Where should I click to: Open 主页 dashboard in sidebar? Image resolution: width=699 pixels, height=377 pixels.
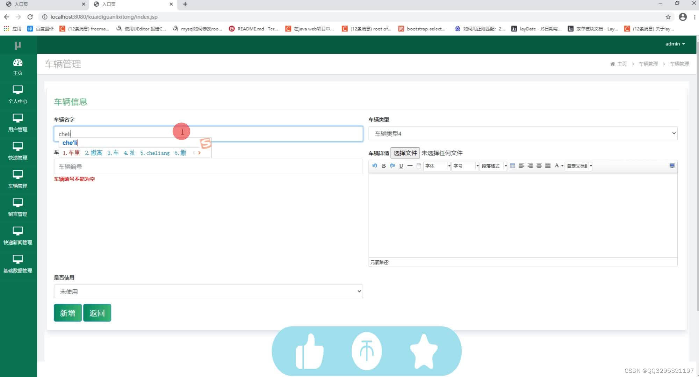point(18,67)
